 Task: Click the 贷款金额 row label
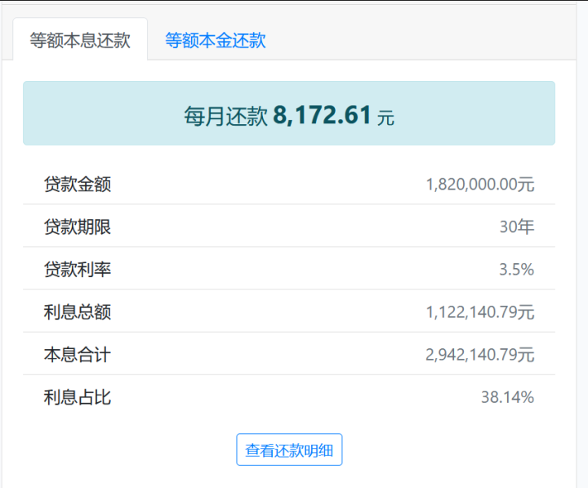click(x=78, y=184)
